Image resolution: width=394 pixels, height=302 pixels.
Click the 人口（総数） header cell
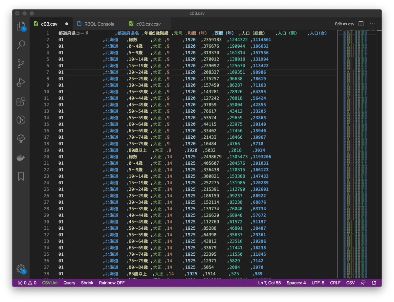253,33
